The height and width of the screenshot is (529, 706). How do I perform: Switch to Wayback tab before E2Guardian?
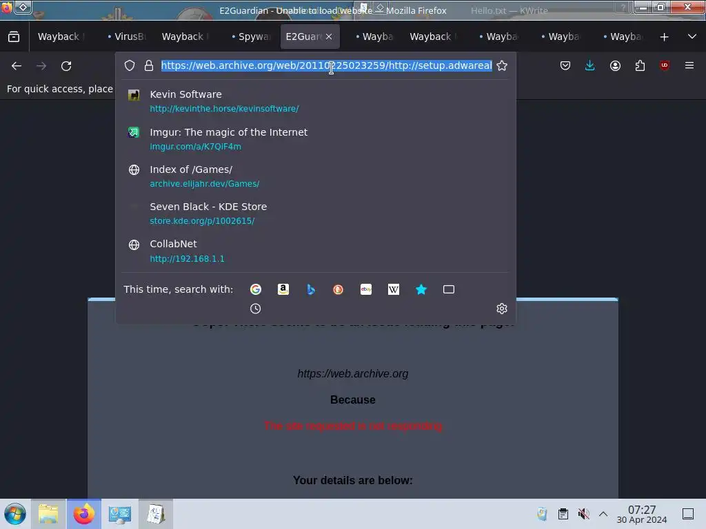(x=185, y=37)
